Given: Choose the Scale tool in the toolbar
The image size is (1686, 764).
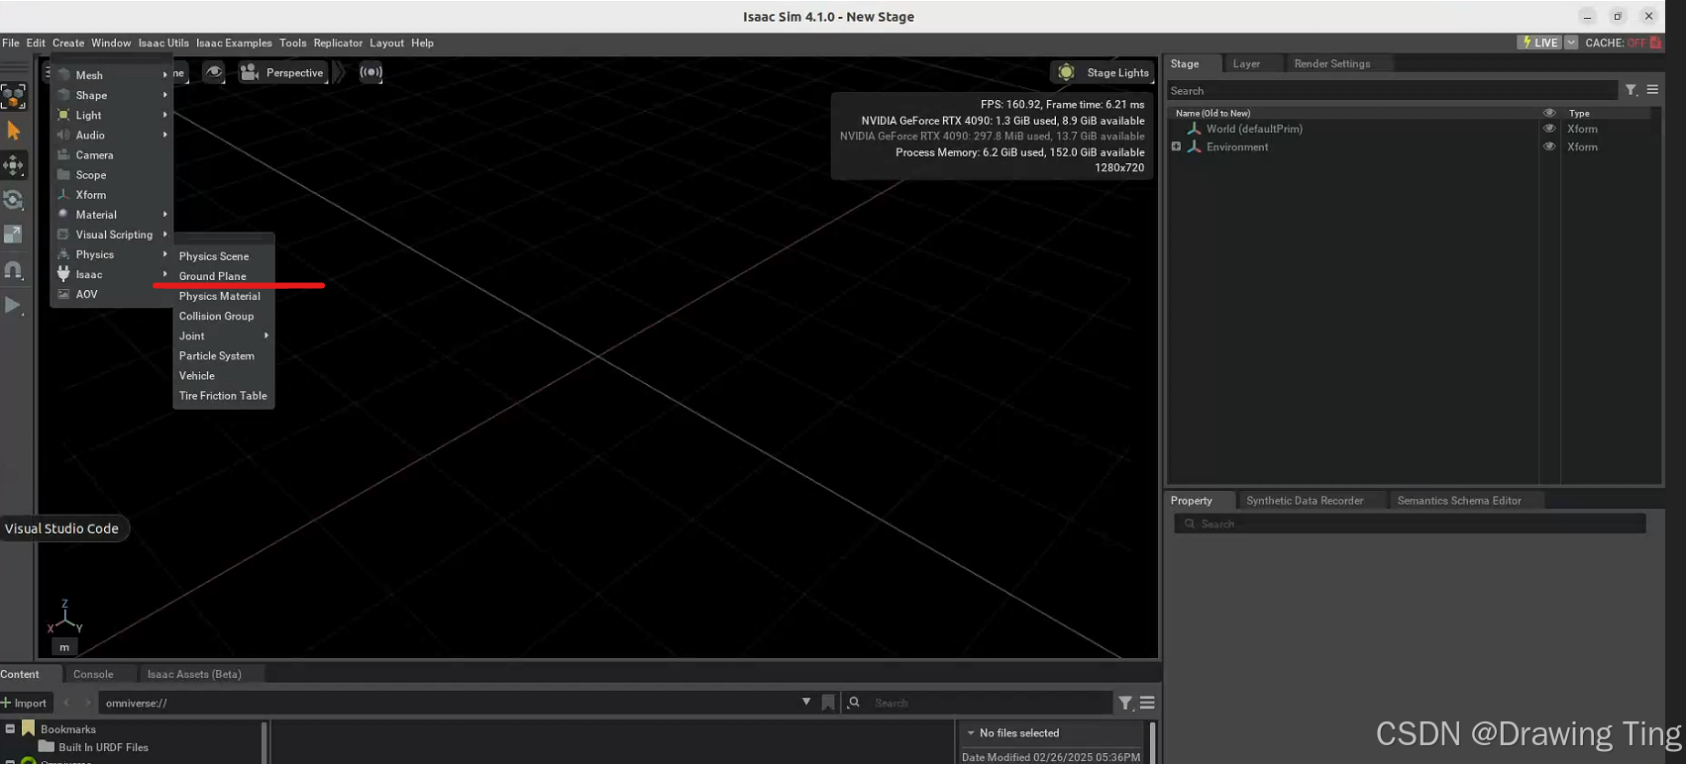Looking at the screenshot, I should coord(14,235).
